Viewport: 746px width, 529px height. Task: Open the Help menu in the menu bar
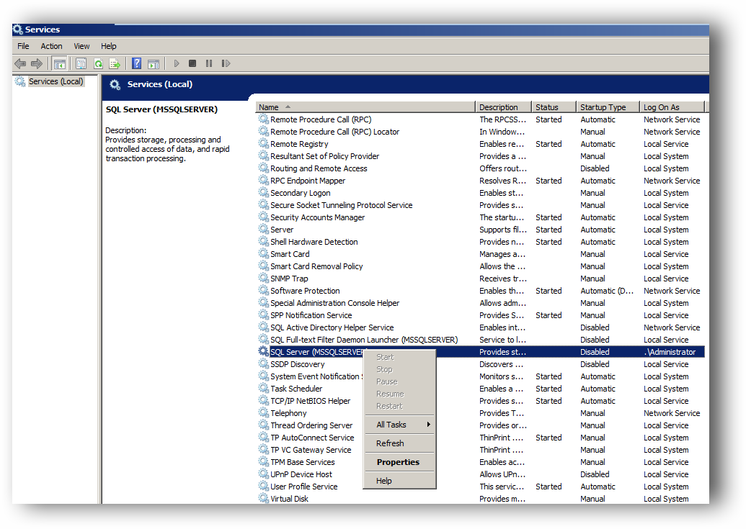pos(108,46)
